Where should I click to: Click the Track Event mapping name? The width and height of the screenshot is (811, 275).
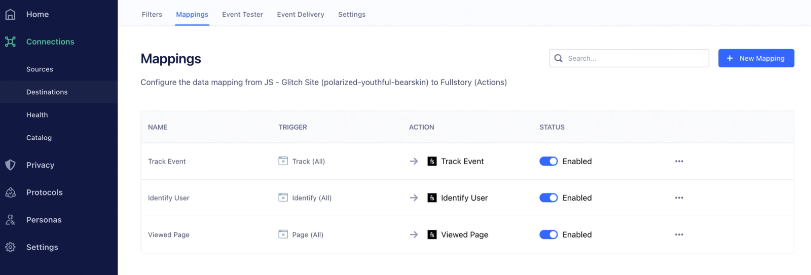[167, 161]
